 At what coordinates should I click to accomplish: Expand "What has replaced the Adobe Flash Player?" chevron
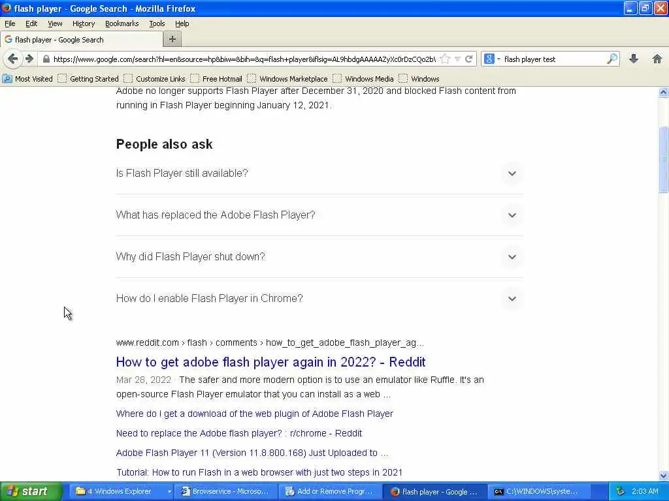tap(512, 215)
